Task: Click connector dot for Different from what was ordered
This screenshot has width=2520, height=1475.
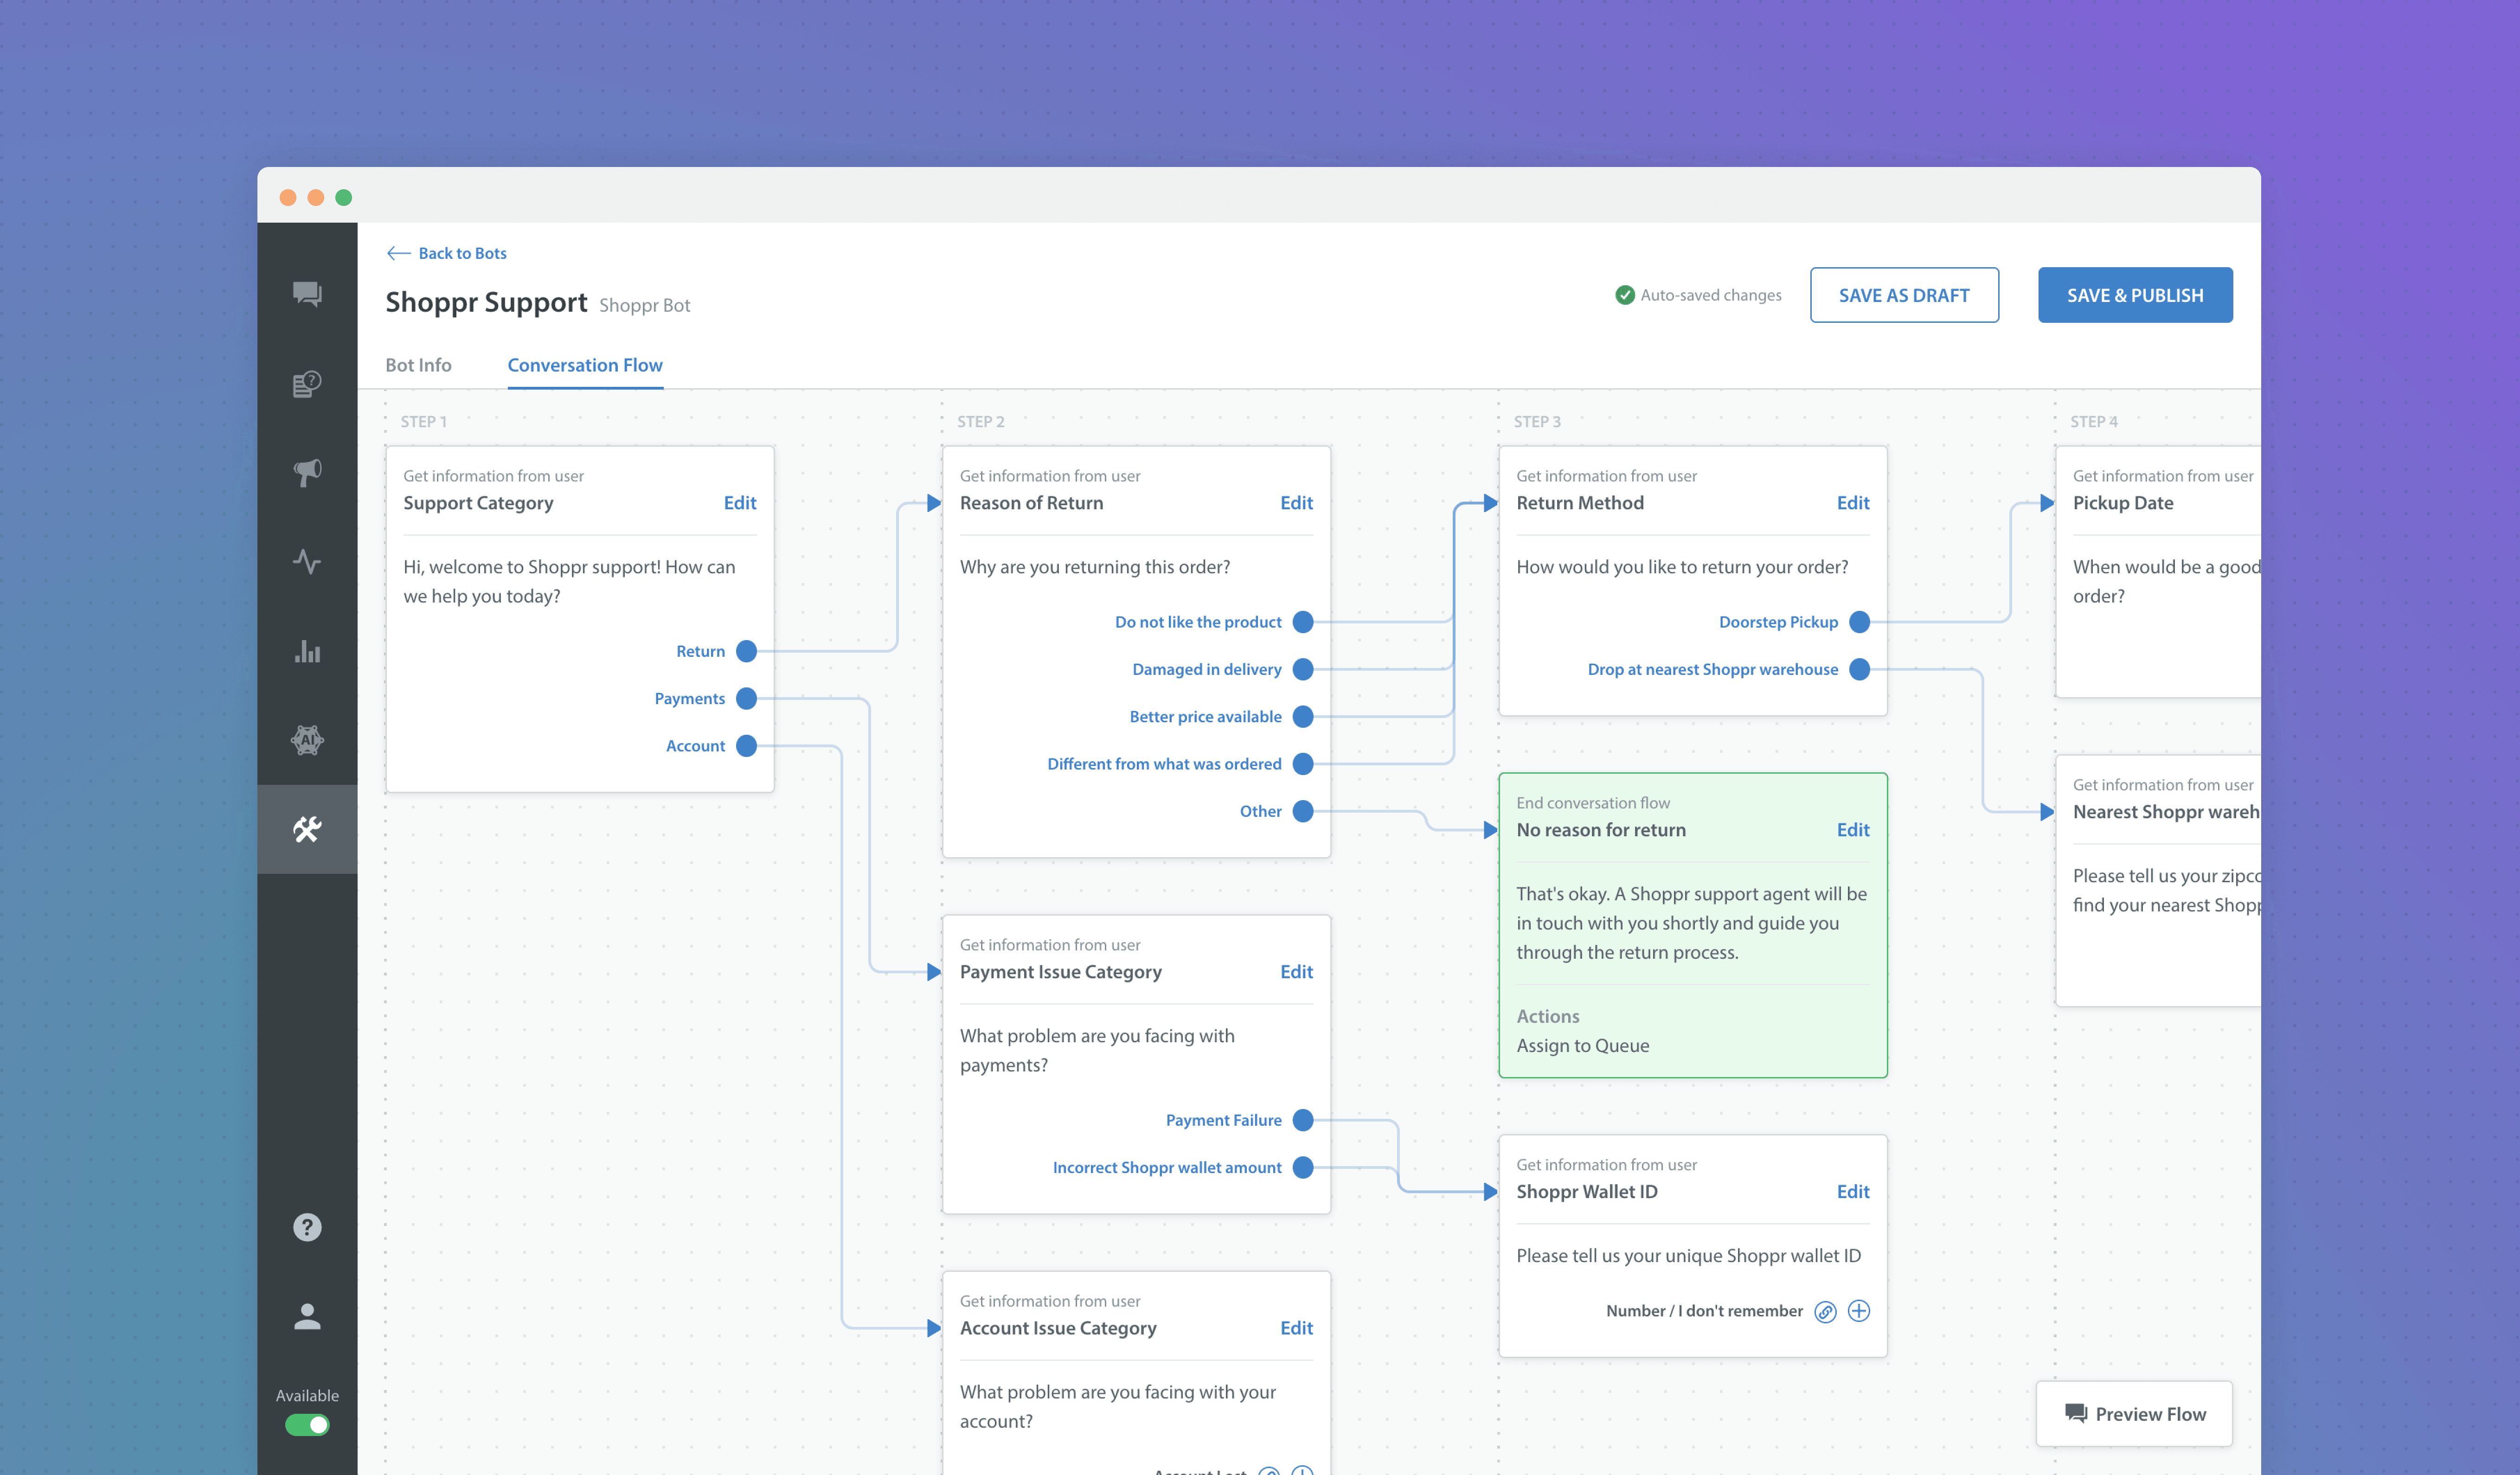Action: pyautogui.click(x=1303, y=764)
